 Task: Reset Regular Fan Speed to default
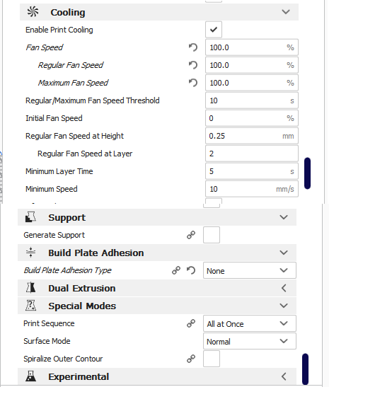(x=193, y=65)
